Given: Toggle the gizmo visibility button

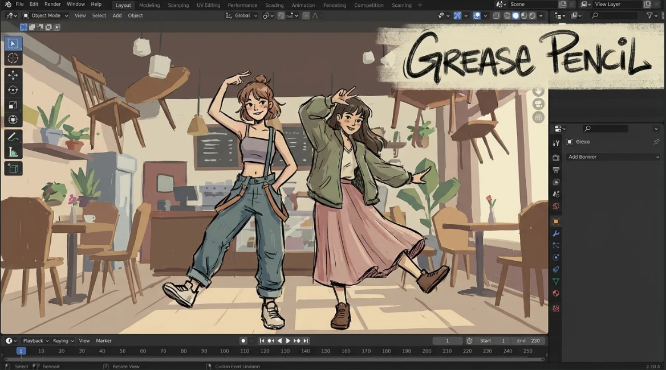Looking at the screenshot, I should tap(457, 16).
